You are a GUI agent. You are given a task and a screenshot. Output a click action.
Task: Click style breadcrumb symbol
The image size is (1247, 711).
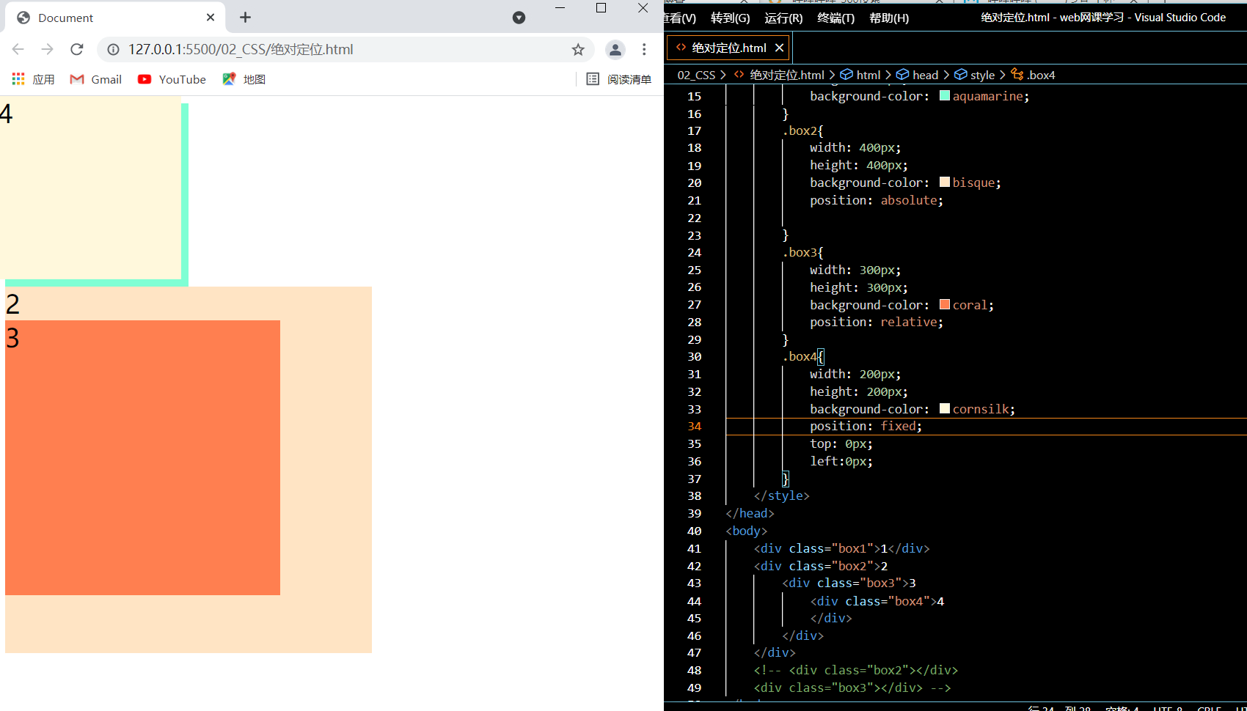974,75
